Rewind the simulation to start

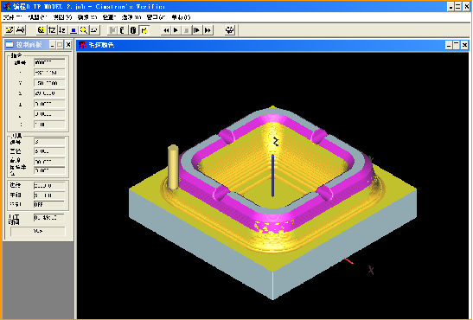[x=166, y=30]
